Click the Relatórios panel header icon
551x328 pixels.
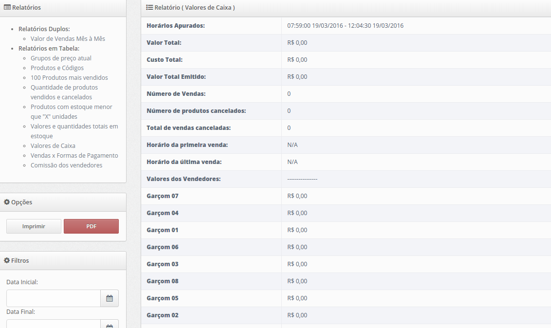click(x=7, y=8)
